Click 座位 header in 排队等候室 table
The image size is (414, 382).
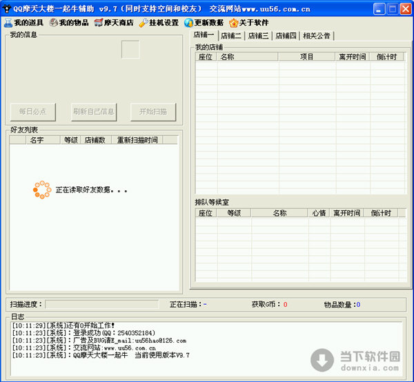pos(206,213)
